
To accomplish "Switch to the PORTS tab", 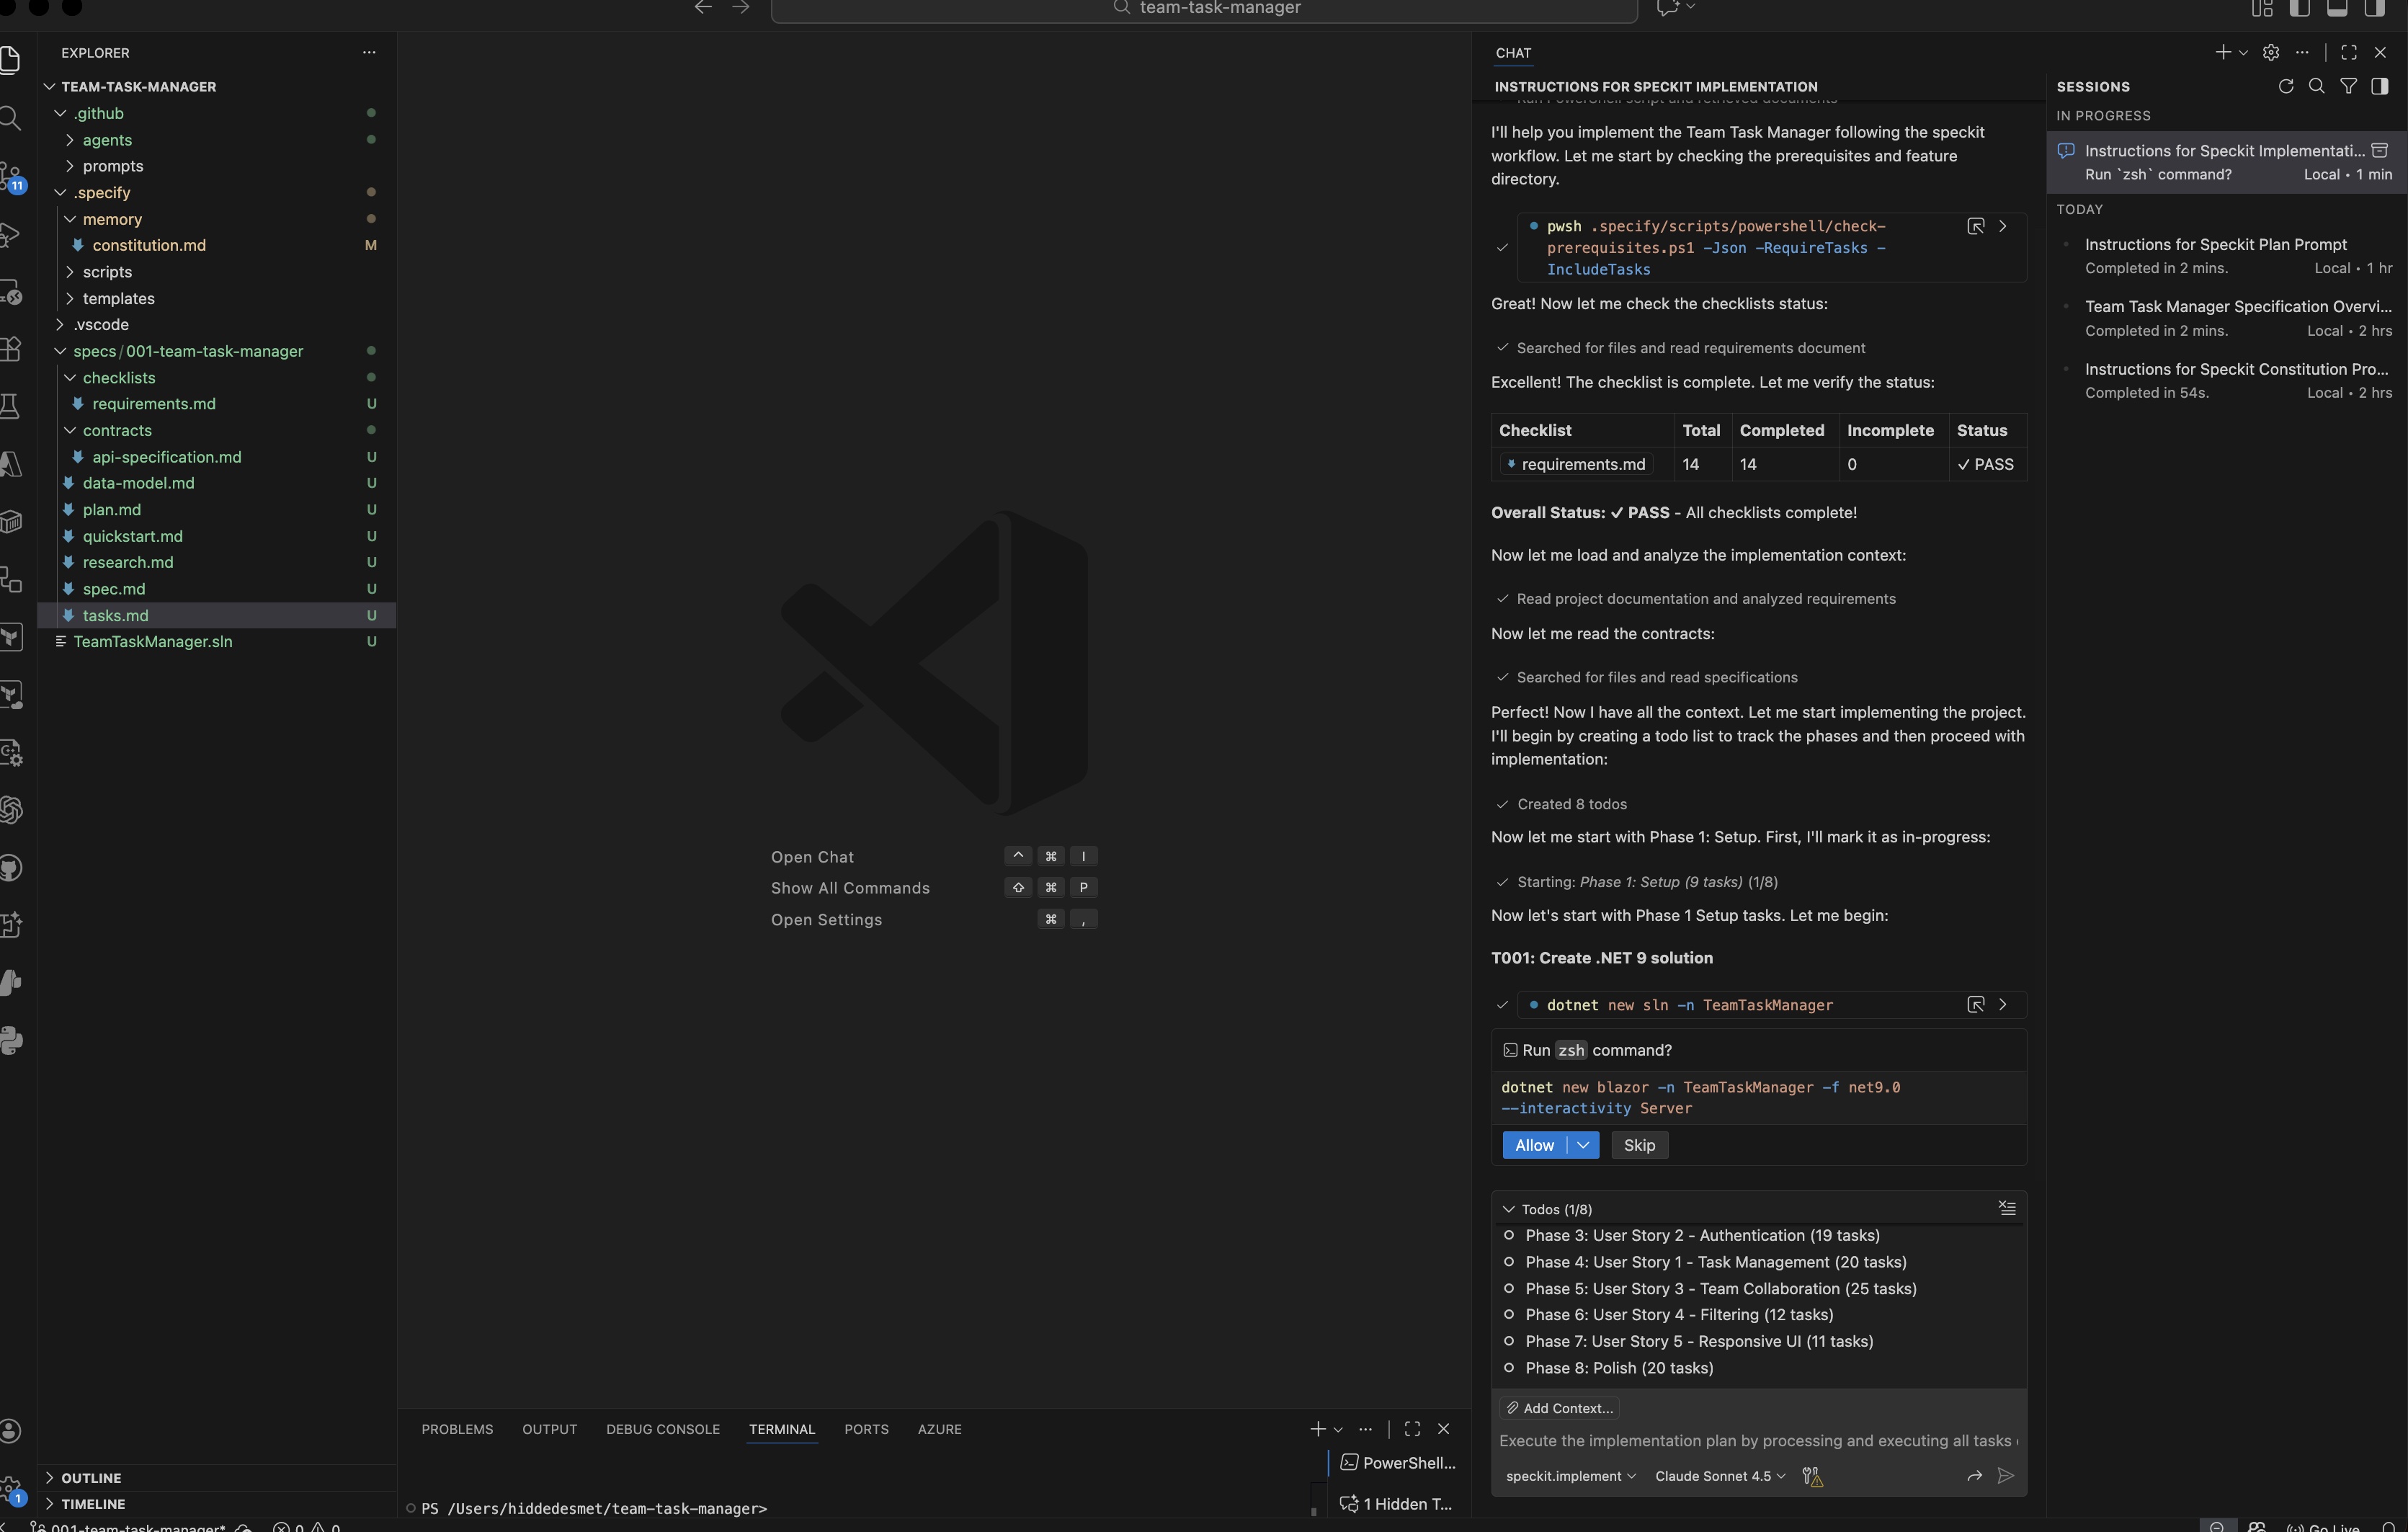I will tap(866, 1429).
